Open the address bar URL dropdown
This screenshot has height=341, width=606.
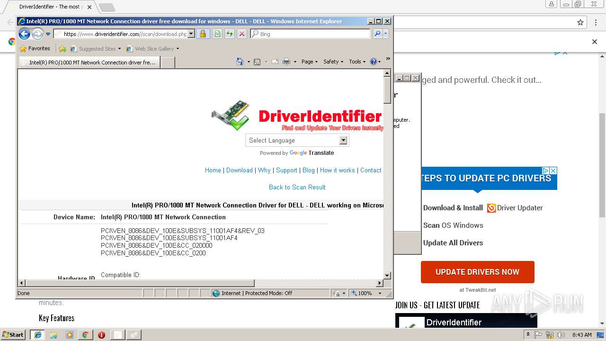[x=191, y=34]
